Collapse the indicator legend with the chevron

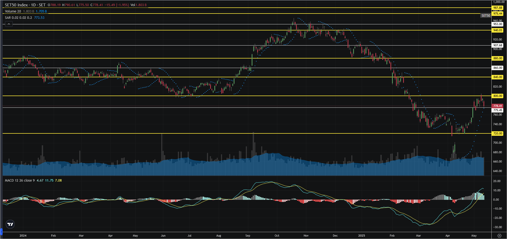point(9,24)
